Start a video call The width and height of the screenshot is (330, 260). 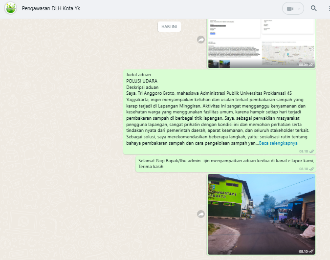pos(290,8)
